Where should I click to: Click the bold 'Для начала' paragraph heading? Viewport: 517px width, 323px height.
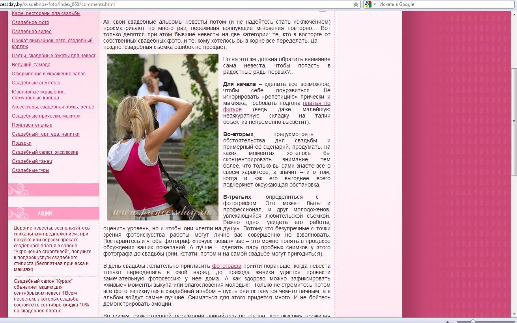(x=239, y=84)
